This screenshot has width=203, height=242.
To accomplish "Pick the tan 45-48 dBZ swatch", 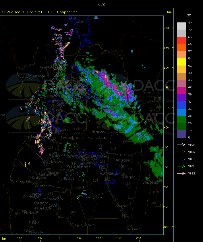I will pyautogui.click(x=181, y=76).
